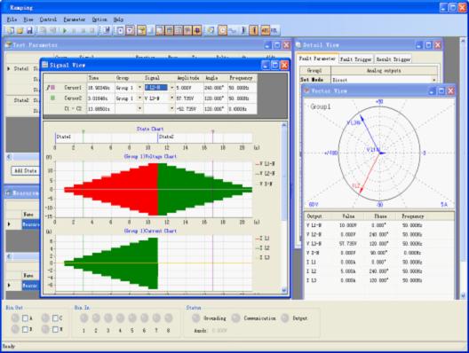Open Cursor1 Signal dropdown arrow
Image resolution: width=469 pixels, height=353 pixels.
(x=172, y=88)
